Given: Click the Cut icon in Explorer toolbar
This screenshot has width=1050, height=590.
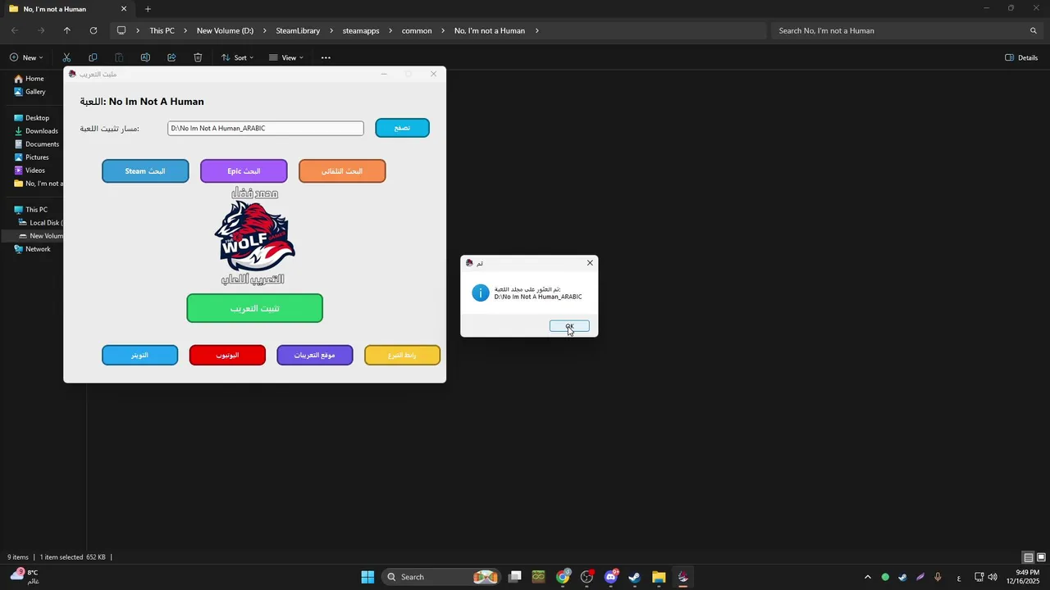Looking at the screenshot, I should pos(66,57).
